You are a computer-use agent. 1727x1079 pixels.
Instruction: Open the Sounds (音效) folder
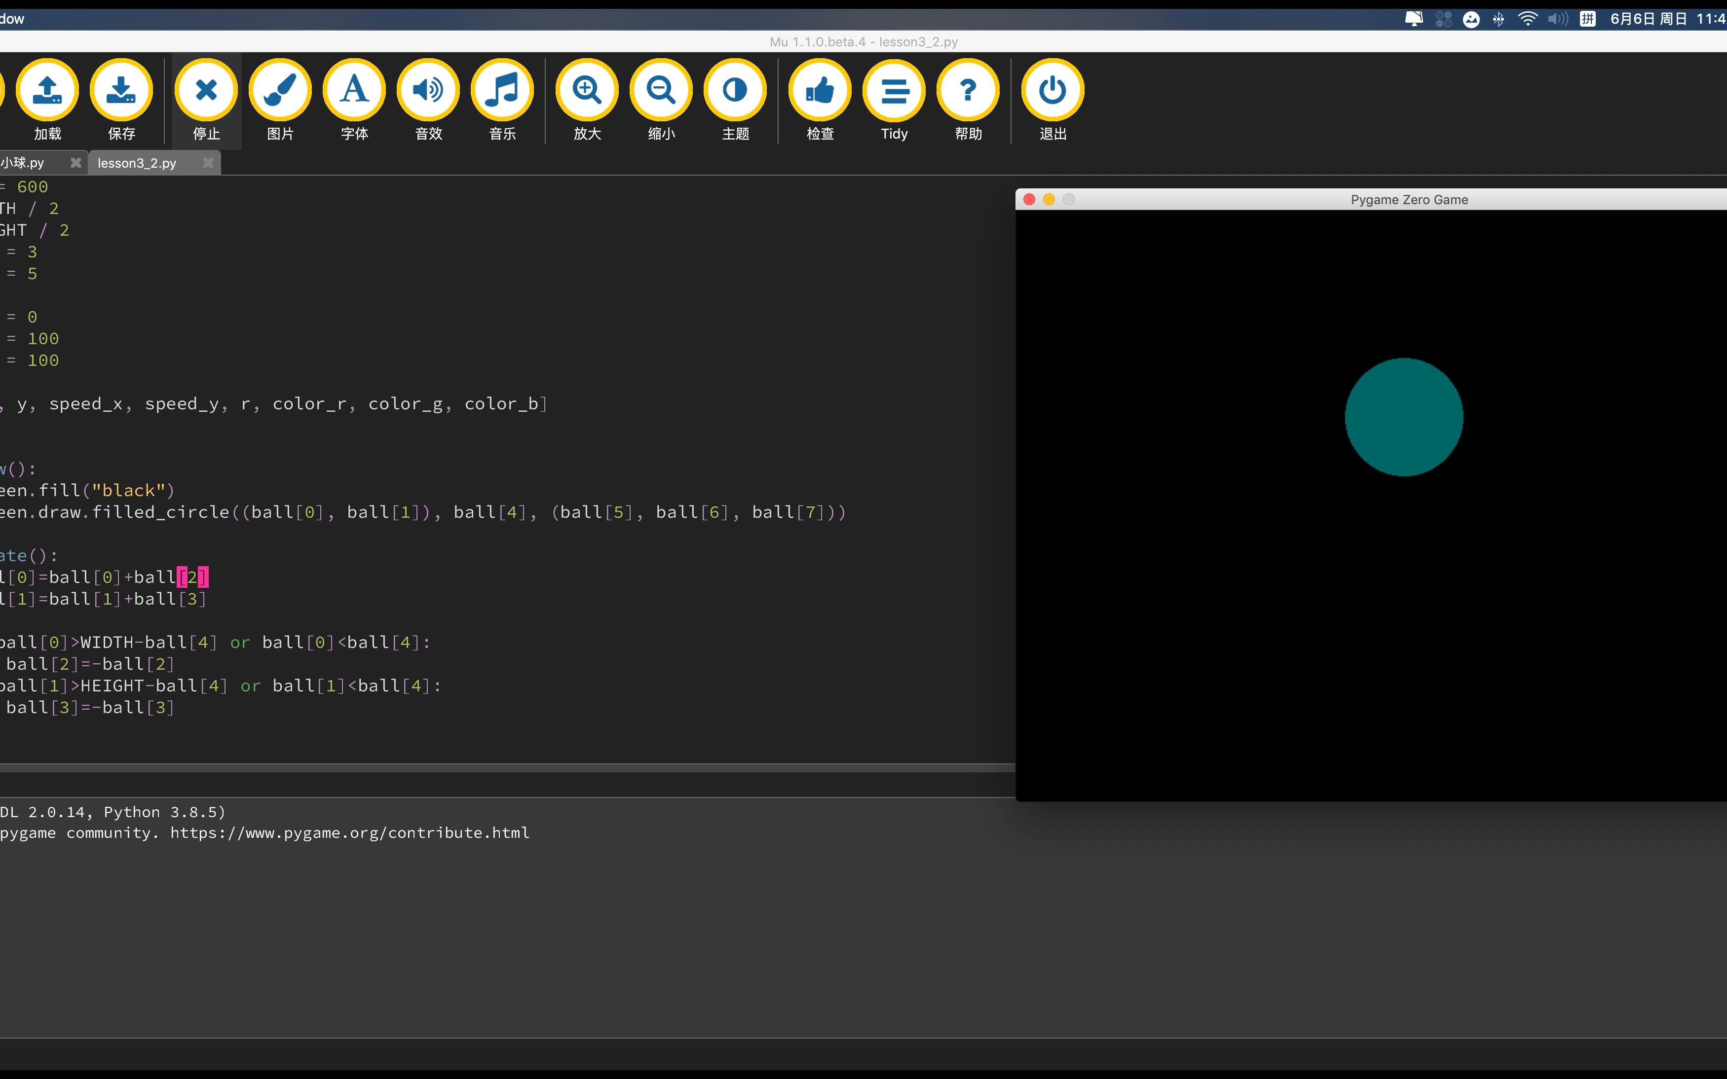point(428,91)
